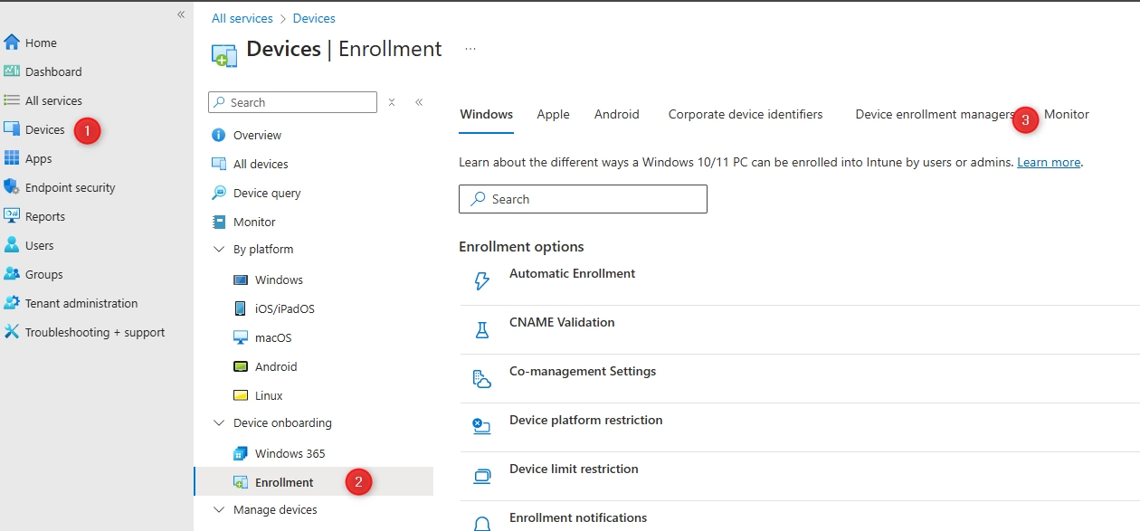Switch to the Windows tab
Image resolution: width=1140 pixels, height=531 pixels.
(x=486, y=114)
